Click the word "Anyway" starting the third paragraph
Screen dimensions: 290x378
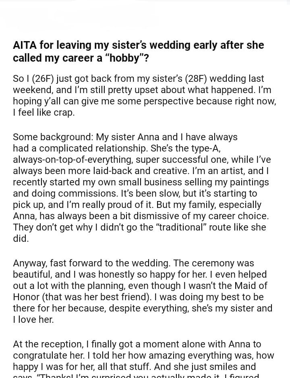pyautogui.click(x=30, y=263)
